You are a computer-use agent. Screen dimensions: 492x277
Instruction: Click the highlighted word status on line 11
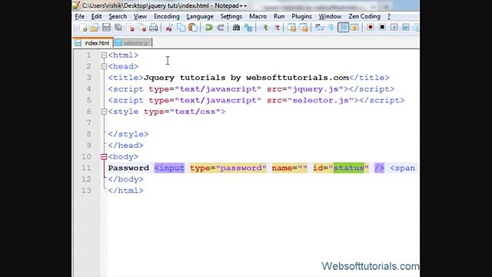click(x=348, y=168)
